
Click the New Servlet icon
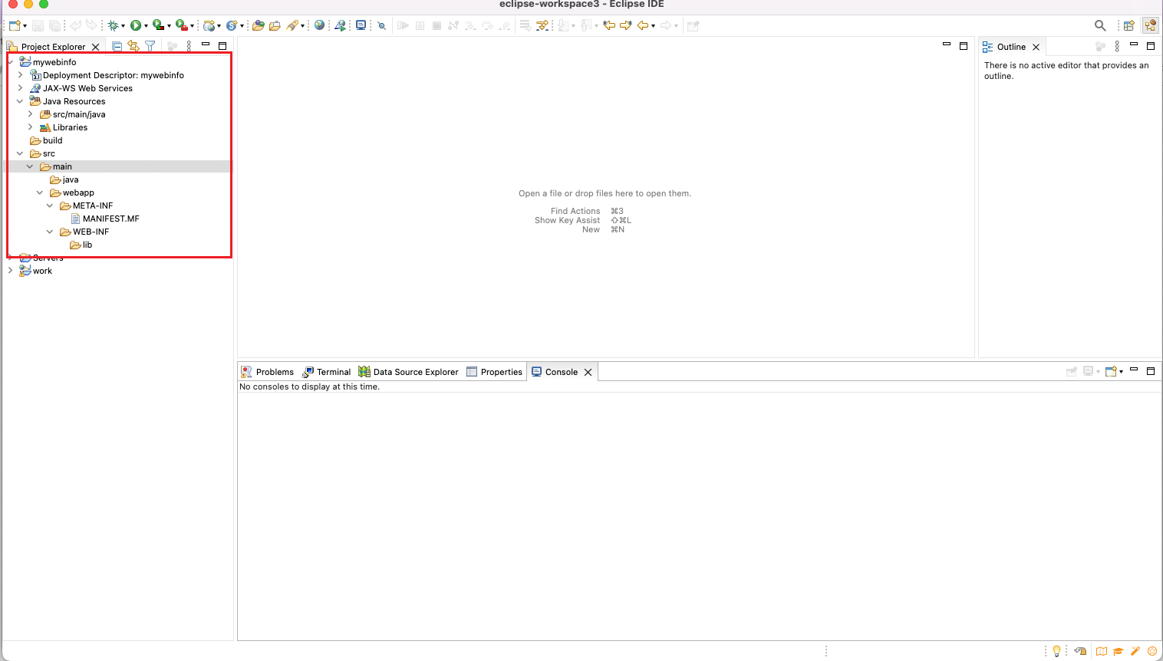click(x=231, y=25)
